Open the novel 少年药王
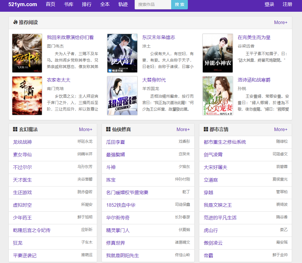This screenshot has height=263, width=302. pyautogui.click(x=22, y=218)
